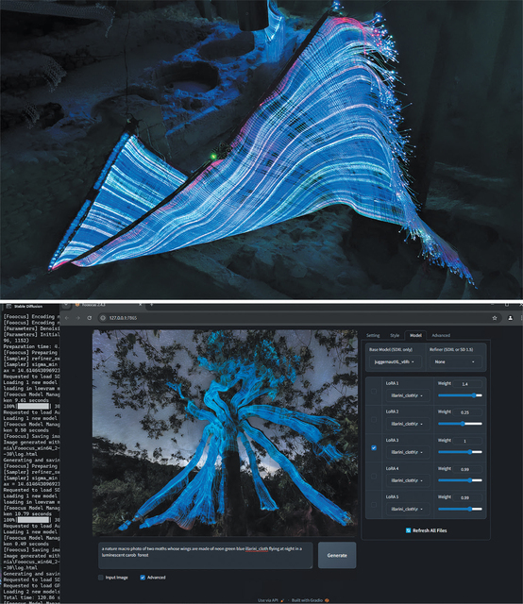Click the browser back arrow
Screen dimensions: 523x604
[67, 318]
